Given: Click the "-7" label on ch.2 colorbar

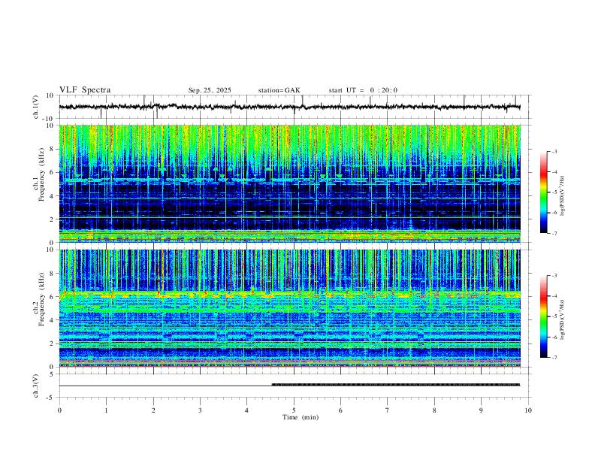Looking at the screenshot, I should point(554,357).
